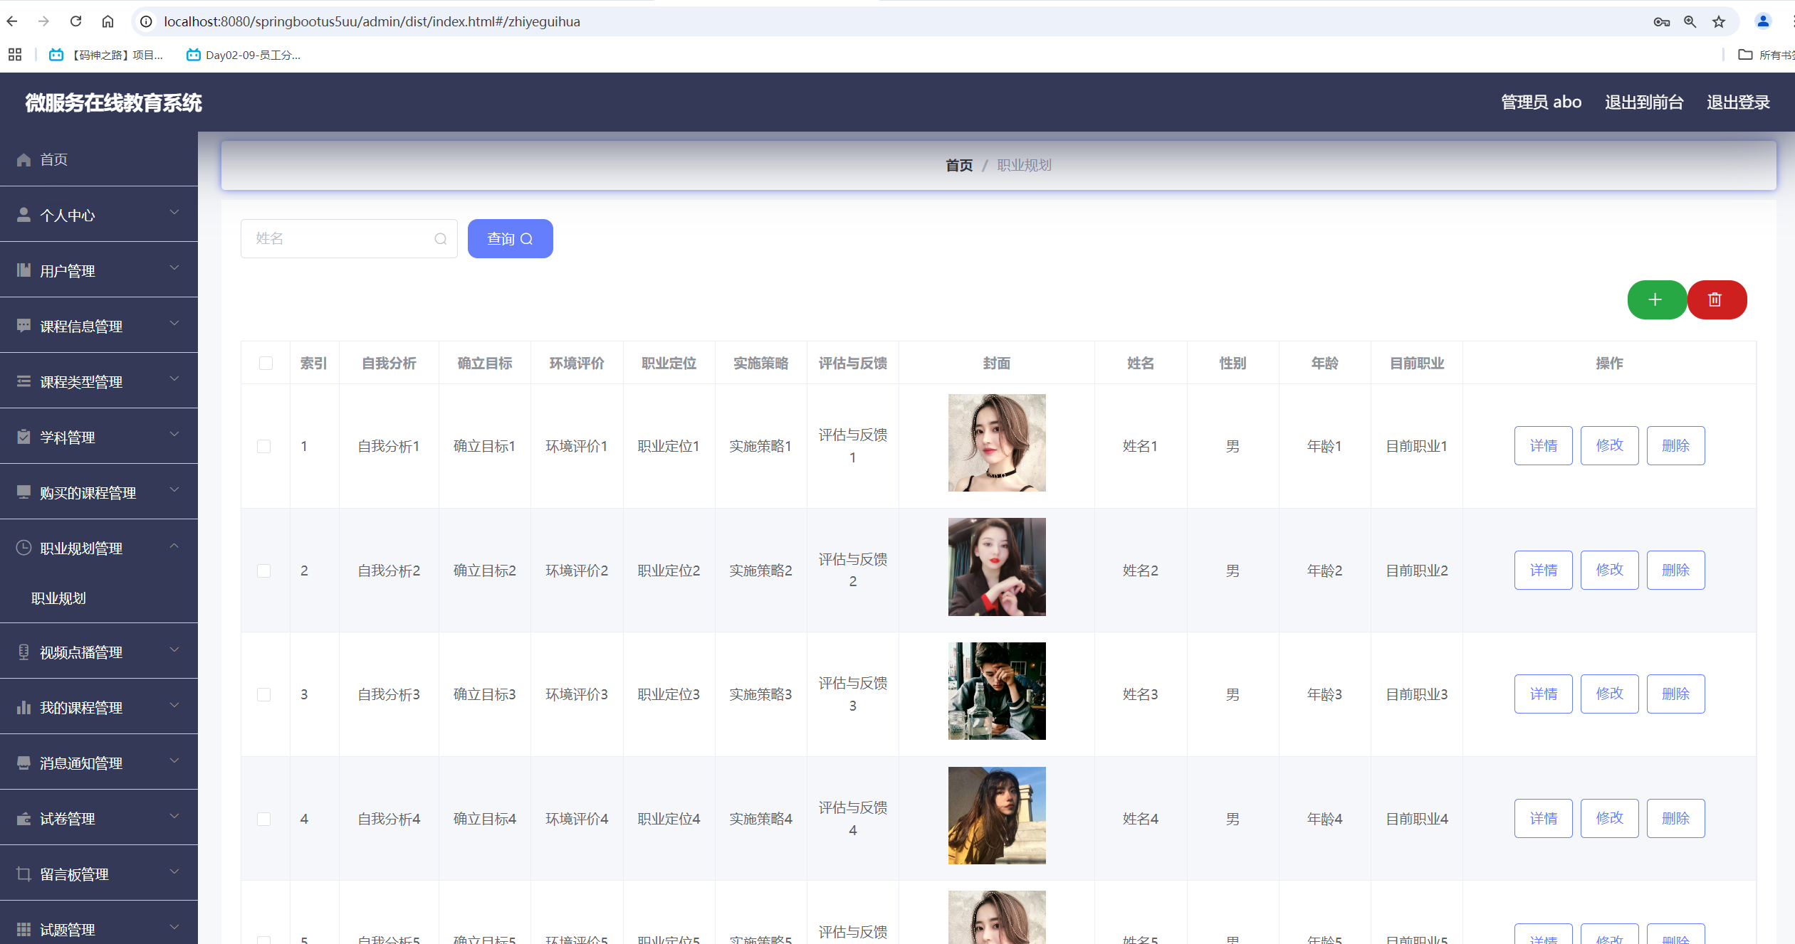Bookmark page with the star icon
This screenshot has height=944, width=1795.
click(x=1719, y=21)
